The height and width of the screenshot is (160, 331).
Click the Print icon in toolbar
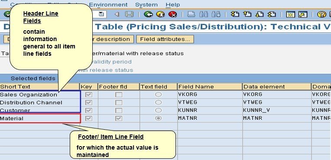point(191,14)
